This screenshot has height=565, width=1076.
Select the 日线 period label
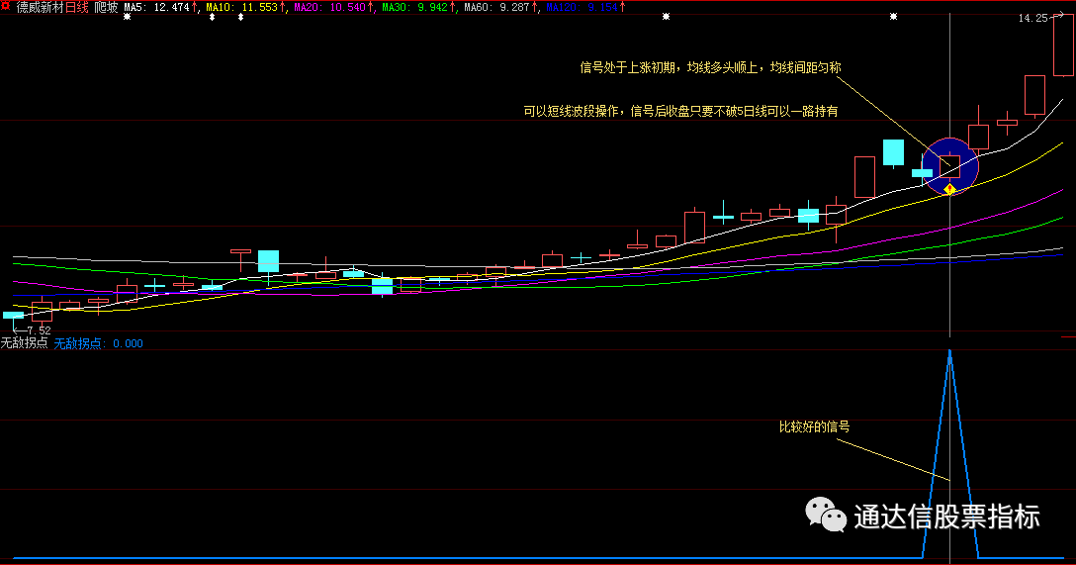click(77, 8)
